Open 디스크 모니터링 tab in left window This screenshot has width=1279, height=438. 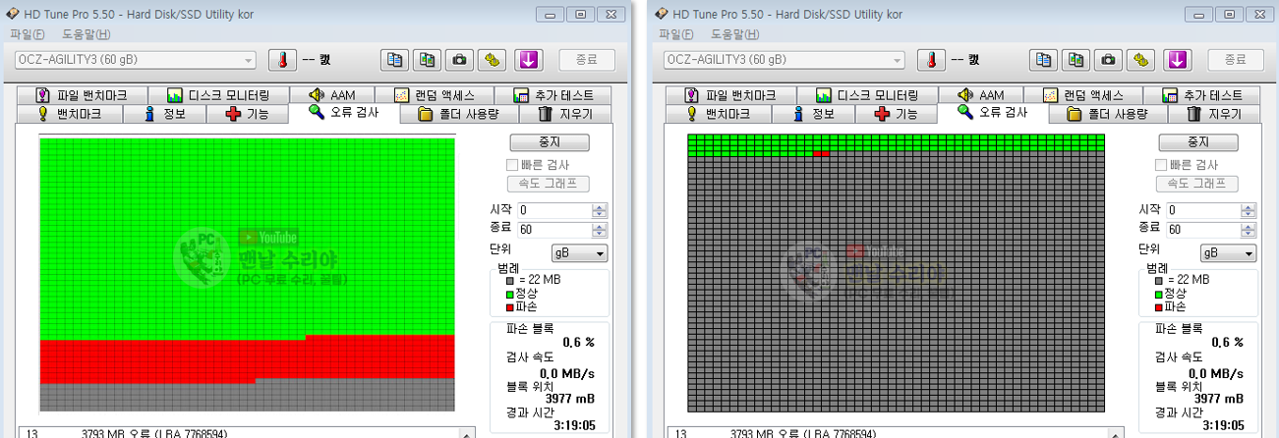point(218,95)
